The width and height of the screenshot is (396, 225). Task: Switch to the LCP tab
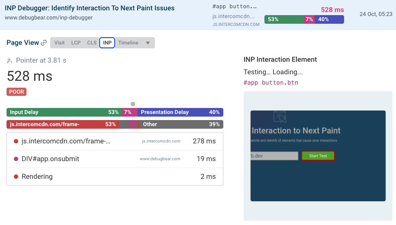coord(76,43)
